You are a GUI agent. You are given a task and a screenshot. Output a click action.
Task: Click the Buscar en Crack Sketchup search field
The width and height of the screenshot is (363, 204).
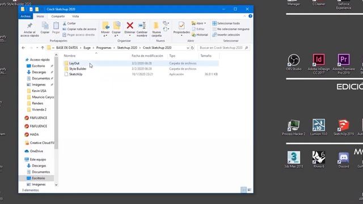coord(223,48)
